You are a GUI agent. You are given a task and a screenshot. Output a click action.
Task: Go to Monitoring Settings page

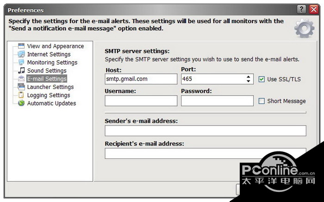52,63
